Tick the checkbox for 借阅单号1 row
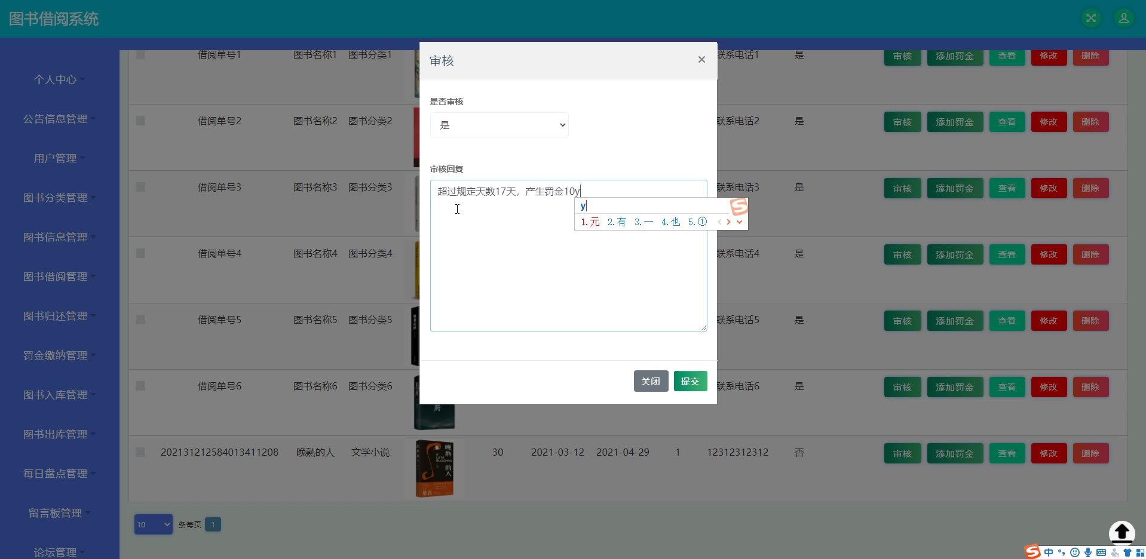This screenshot has height=559, width=1146. 140,54
